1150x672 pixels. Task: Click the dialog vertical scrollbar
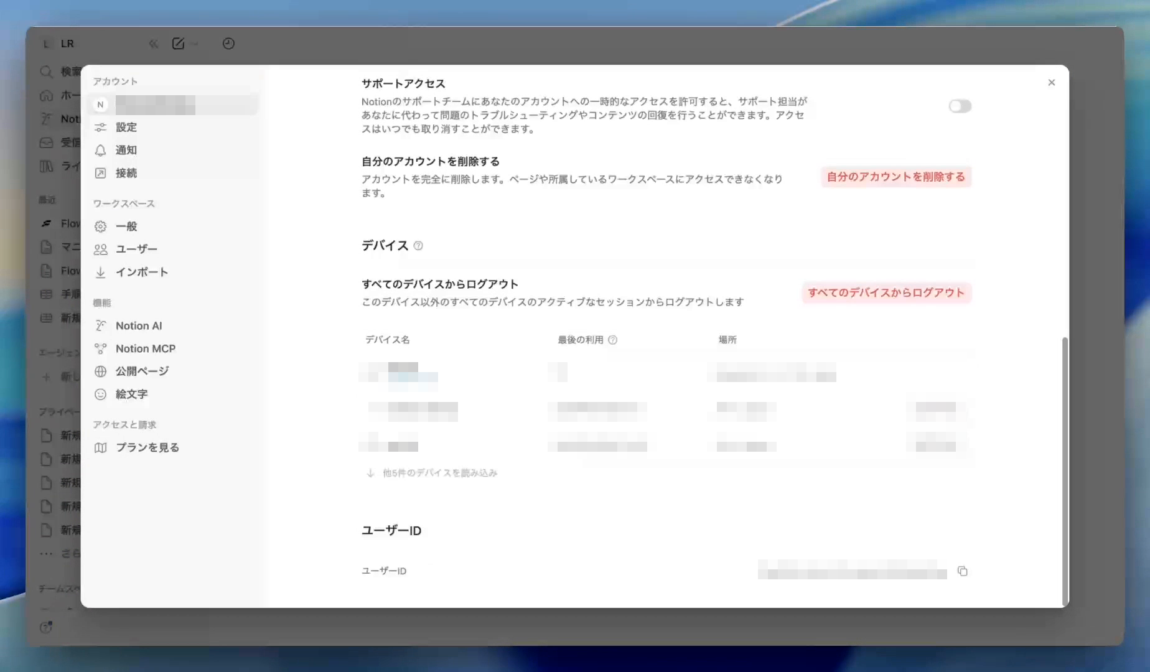[x=1065, y=471]
